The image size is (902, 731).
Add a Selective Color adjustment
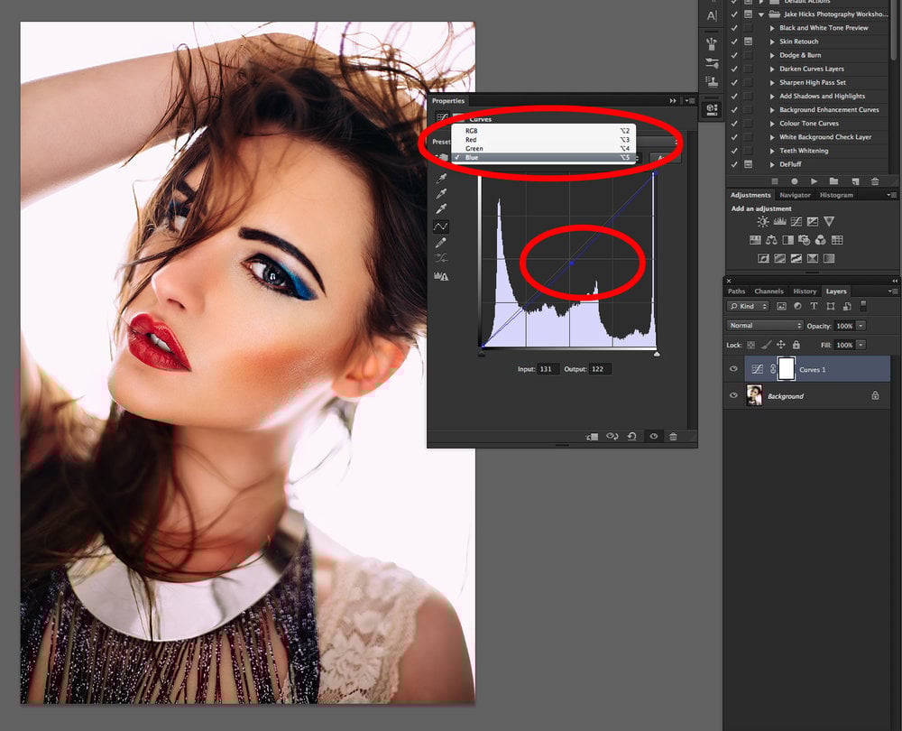click(813, 258)
